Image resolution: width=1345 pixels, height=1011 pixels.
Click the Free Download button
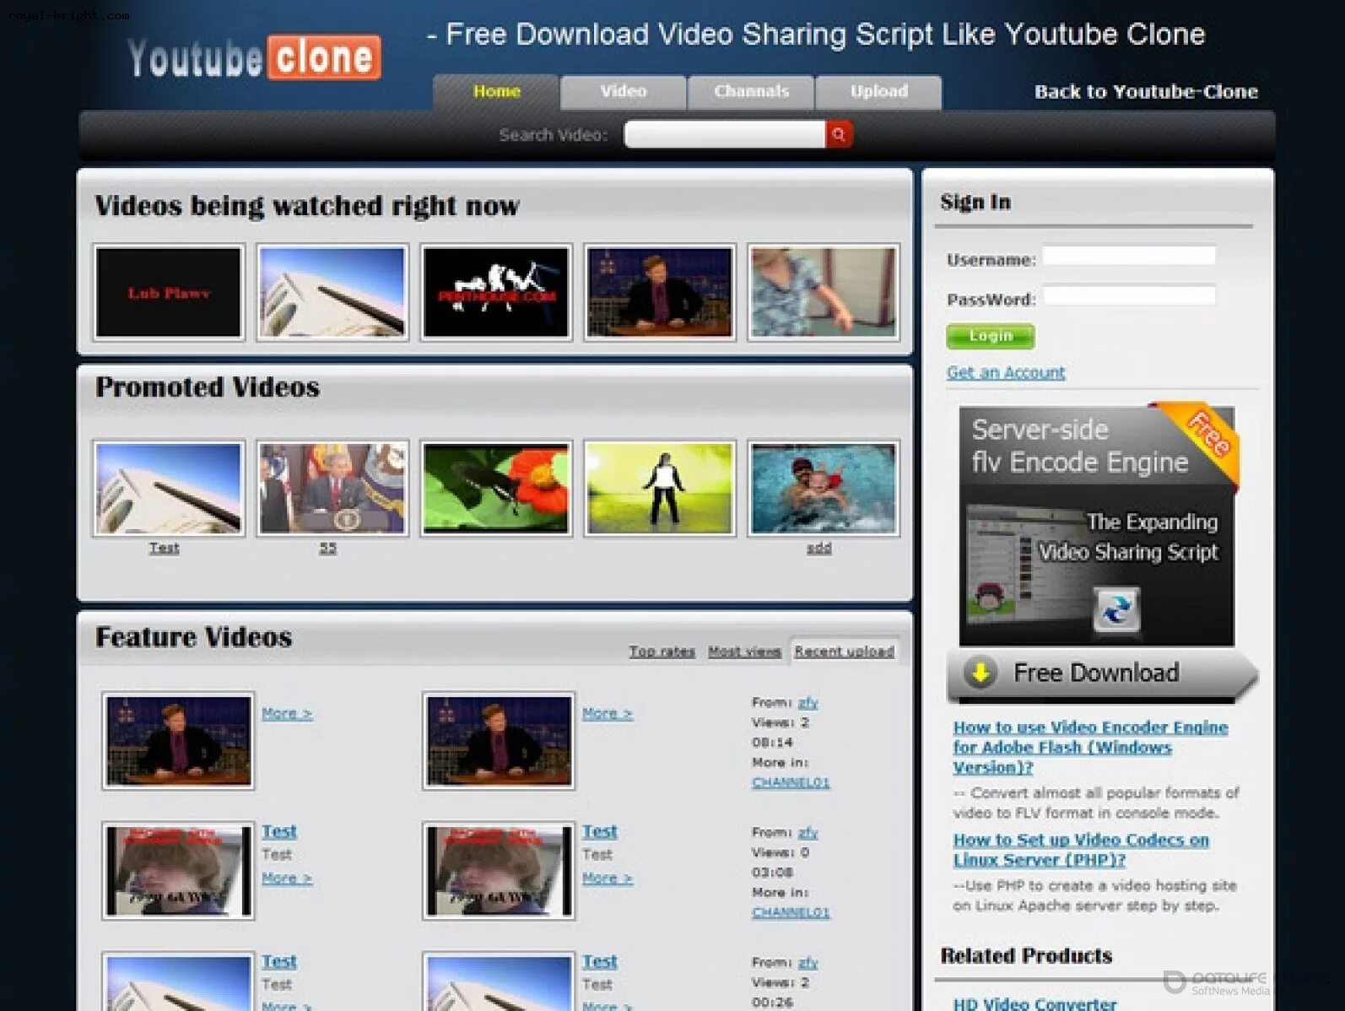tap(1102, 674)
